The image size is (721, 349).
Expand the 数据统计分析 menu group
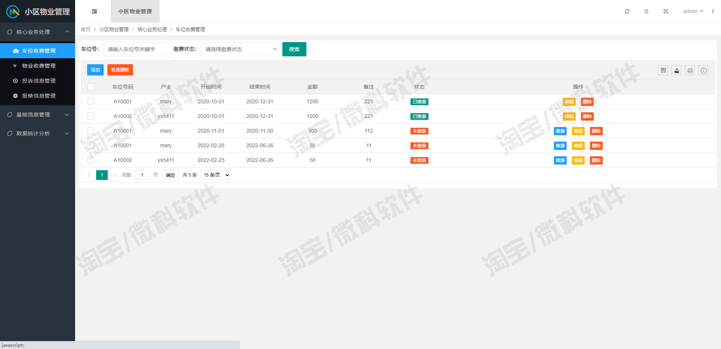pyautogui.click(x=38, y=133)
